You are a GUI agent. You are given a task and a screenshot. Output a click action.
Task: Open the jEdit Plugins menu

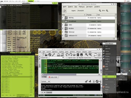(x=85, y=52)
